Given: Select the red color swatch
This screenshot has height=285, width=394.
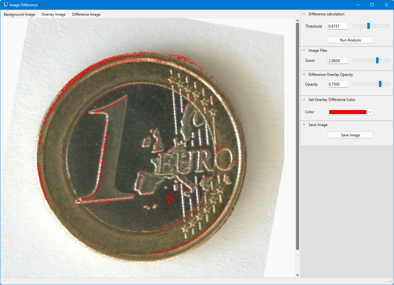Looking at the screenshot, I should pos(347,112).
